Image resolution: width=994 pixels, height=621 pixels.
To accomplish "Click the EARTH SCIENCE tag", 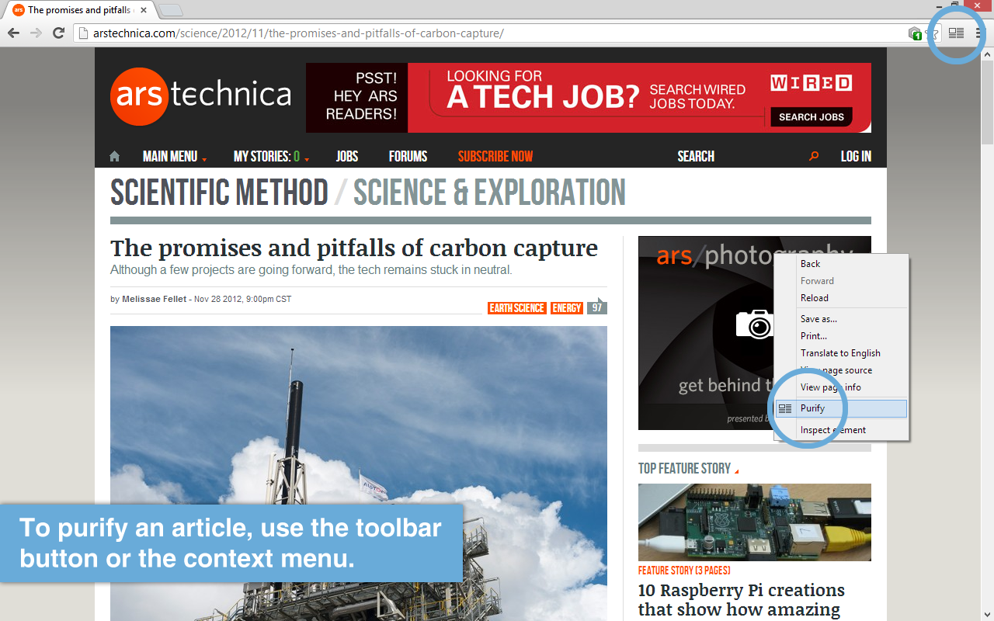I will (x=517, y=308).
